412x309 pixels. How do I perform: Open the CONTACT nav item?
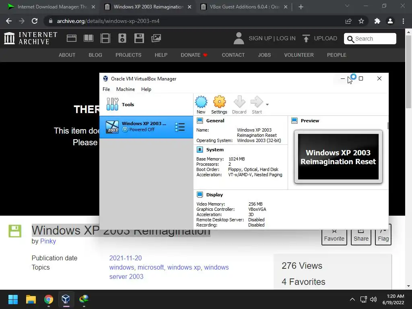point(233,55)
